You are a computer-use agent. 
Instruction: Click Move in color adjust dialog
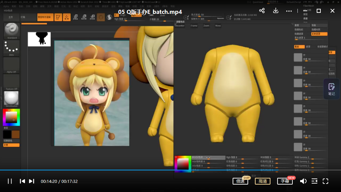pyautogui.click(x=218, y=26)
